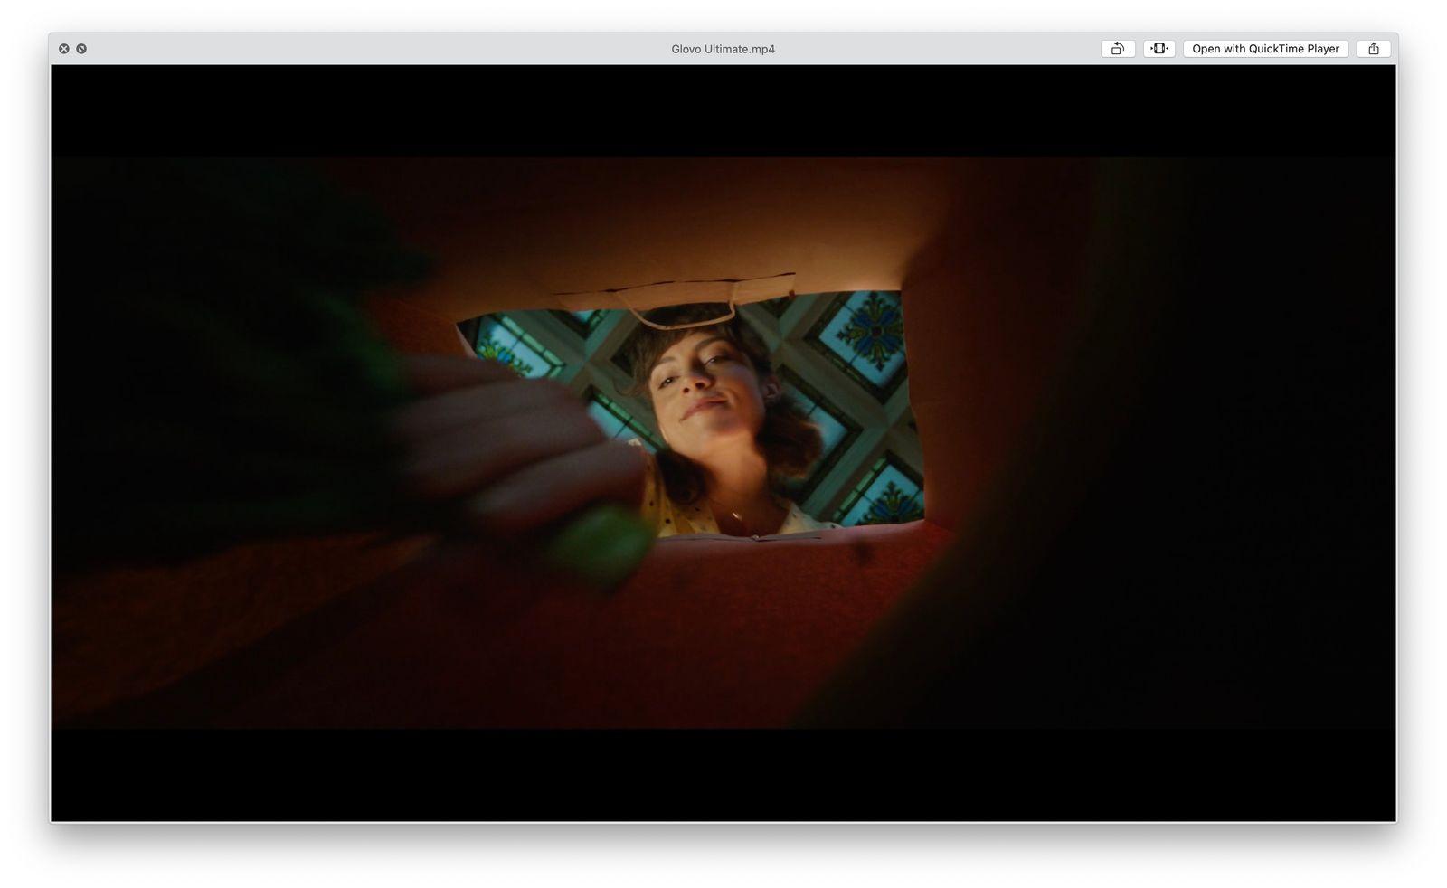Click the Glovo Ultimate.mp4 title text

pos(723,49)
